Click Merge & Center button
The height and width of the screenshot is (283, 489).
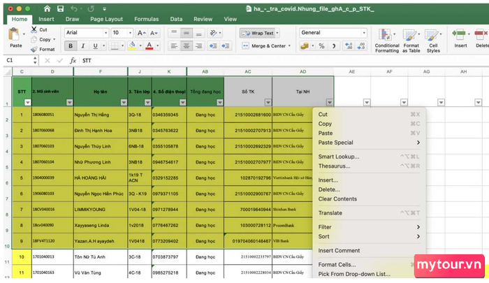pyautogui.click(x=264, y=46)
